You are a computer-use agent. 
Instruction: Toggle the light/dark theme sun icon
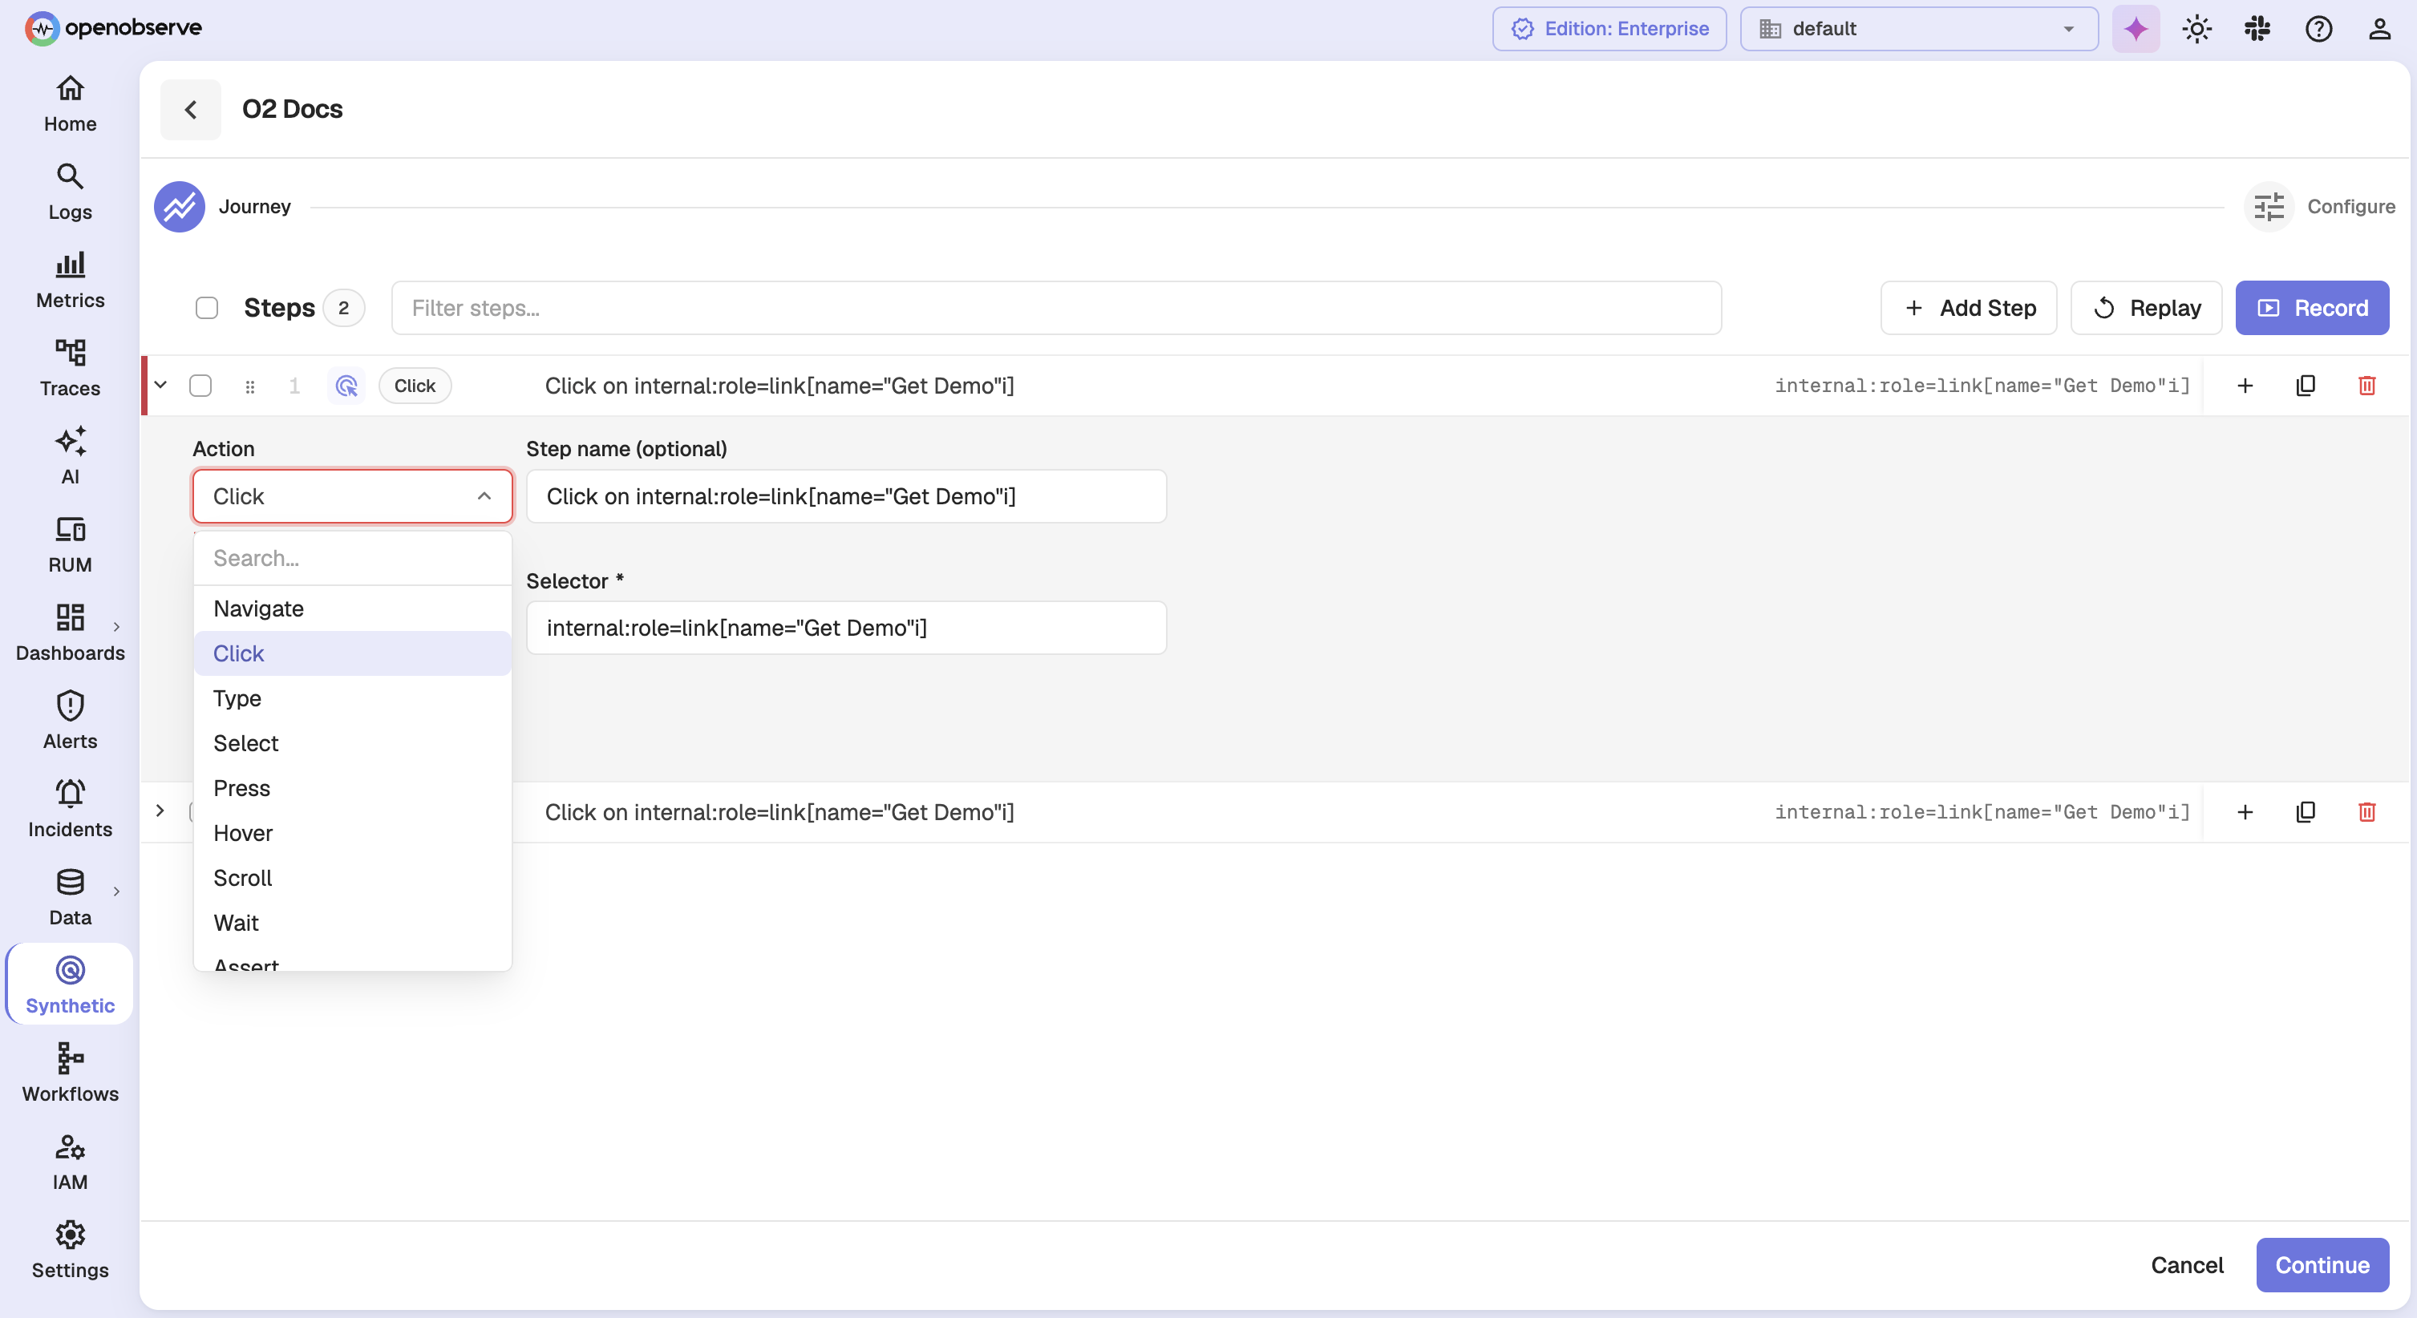point(2196,28)
